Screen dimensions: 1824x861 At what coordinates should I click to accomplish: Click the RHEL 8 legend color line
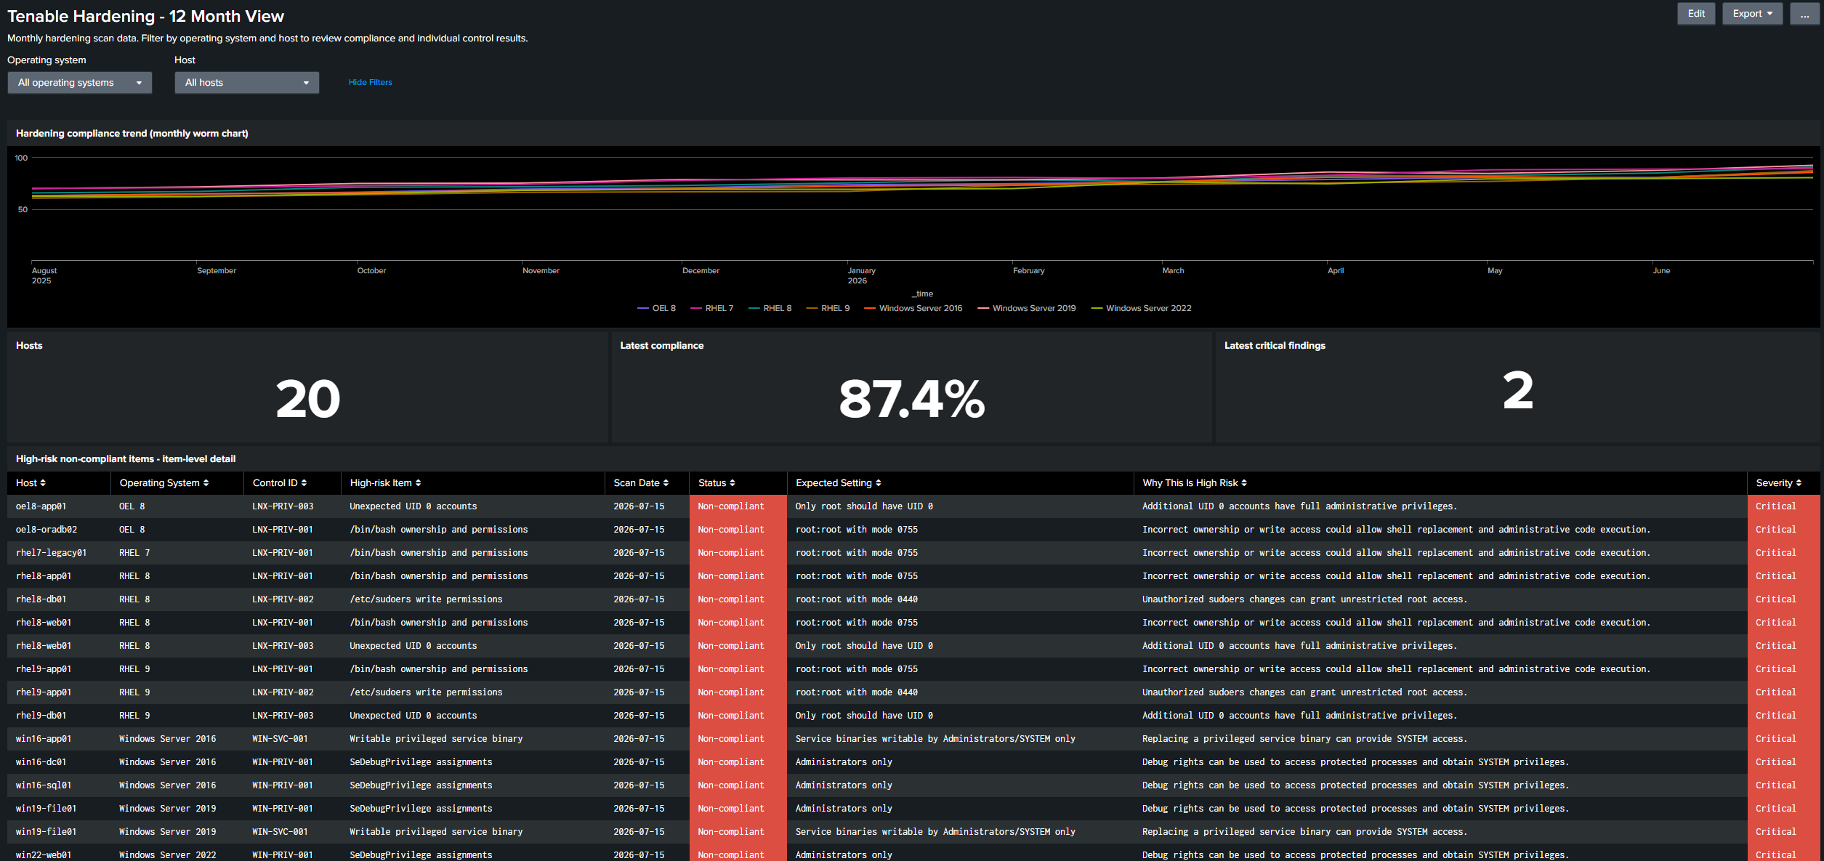754,309
